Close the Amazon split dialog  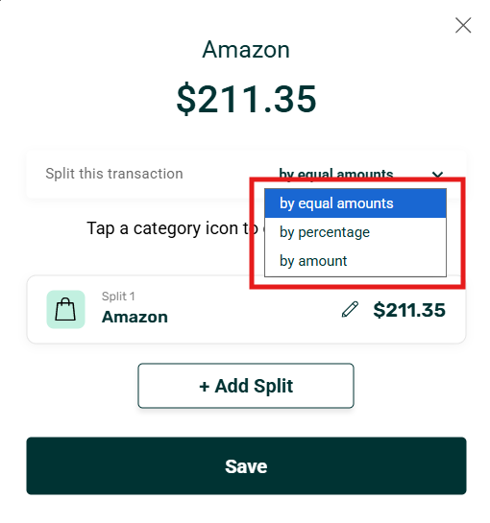[x=463, y=25]
